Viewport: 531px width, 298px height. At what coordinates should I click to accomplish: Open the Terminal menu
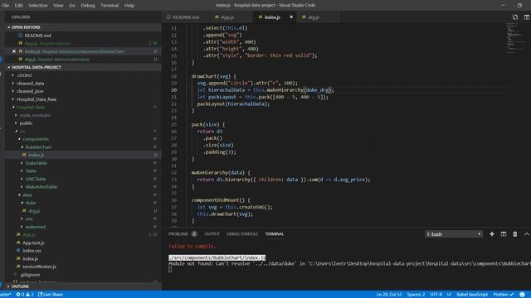pyautogui.click(x=110, y=6)
